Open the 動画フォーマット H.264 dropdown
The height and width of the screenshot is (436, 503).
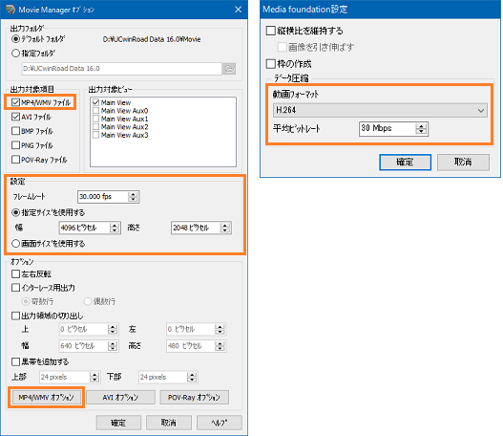tap(380, 110)
